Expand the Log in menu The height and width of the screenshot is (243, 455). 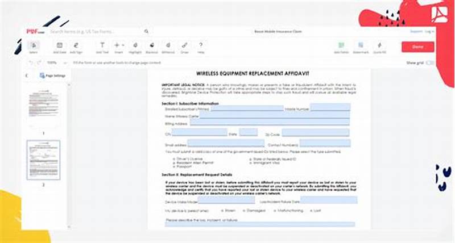click(430, 31)
